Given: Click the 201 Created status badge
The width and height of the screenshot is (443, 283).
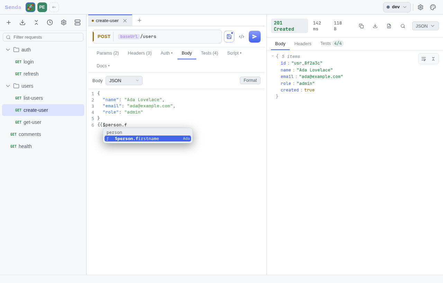Looking at the screenshot, I should coord(289,26).
